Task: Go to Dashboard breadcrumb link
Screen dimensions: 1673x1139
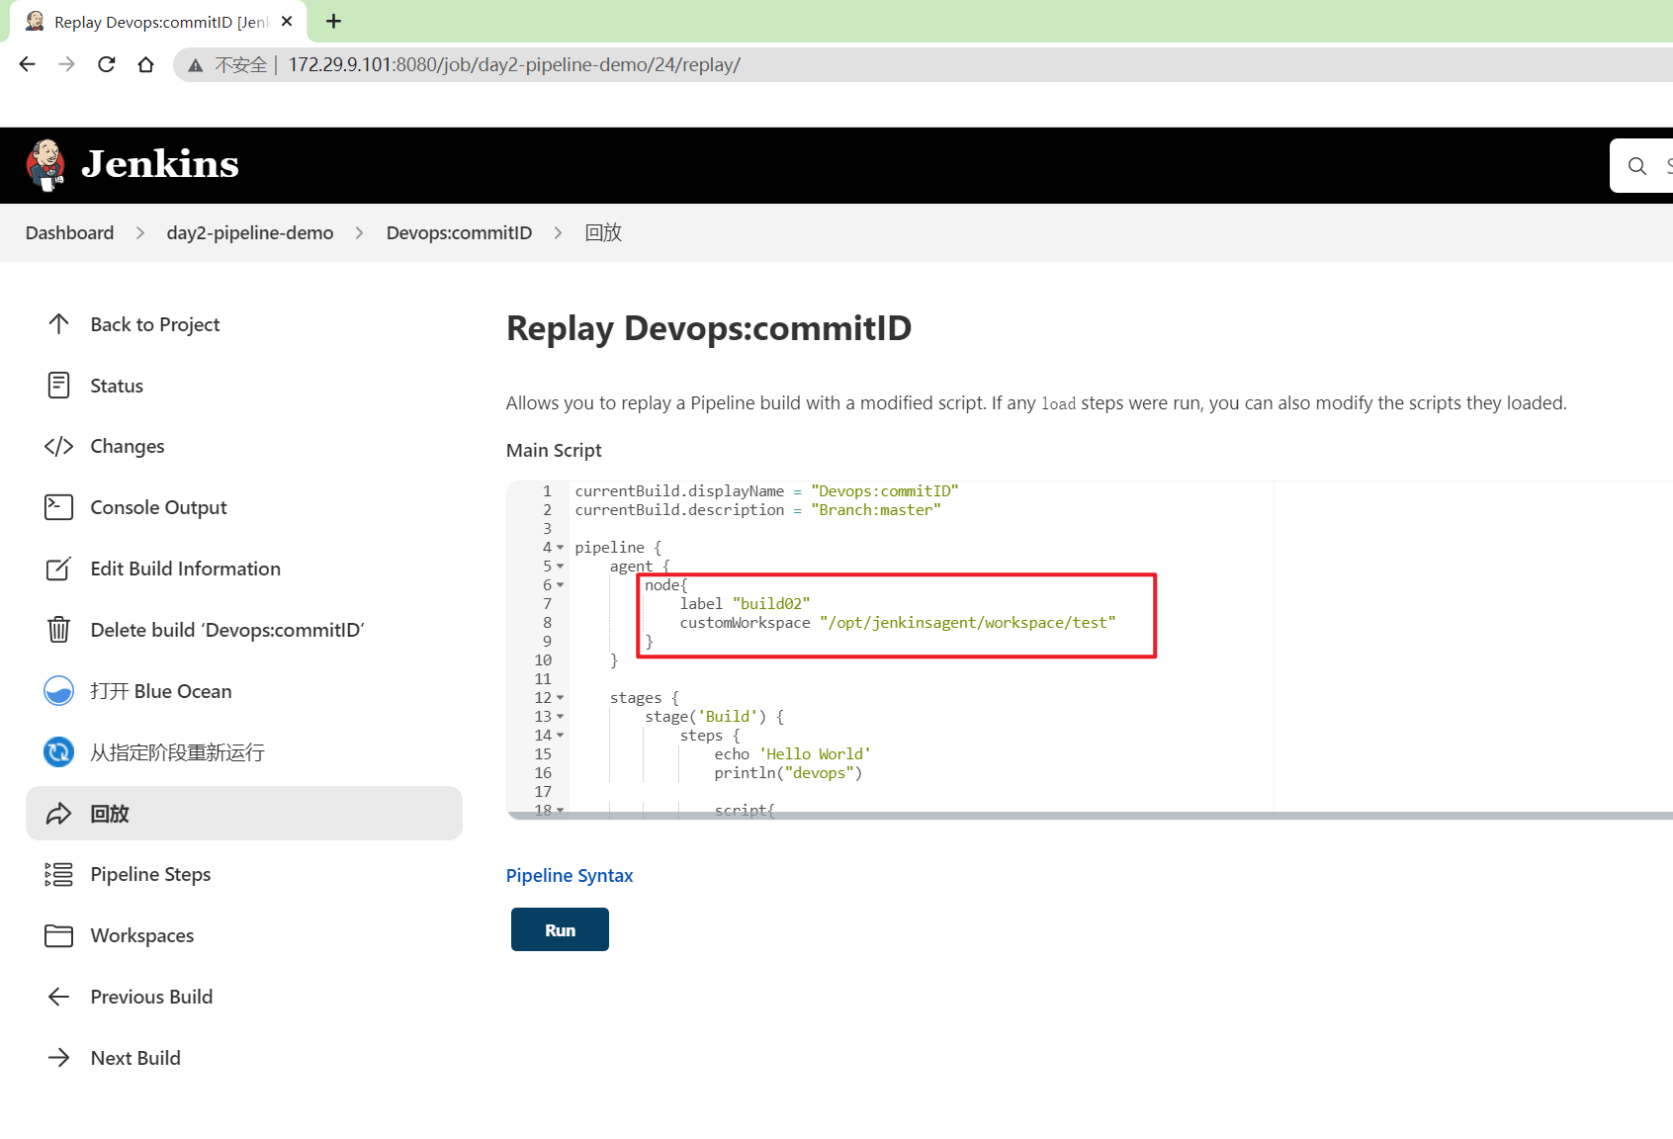Action: pyautogui.click(x=69, y=232)
